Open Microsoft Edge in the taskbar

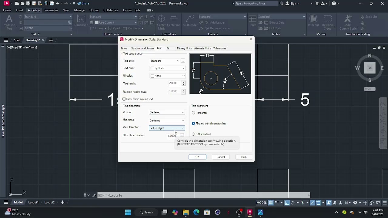click(x=196, y=212)
